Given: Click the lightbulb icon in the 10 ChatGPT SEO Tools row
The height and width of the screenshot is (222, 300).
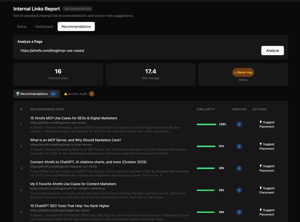Looking at the screenshot, I should (261, 210).
